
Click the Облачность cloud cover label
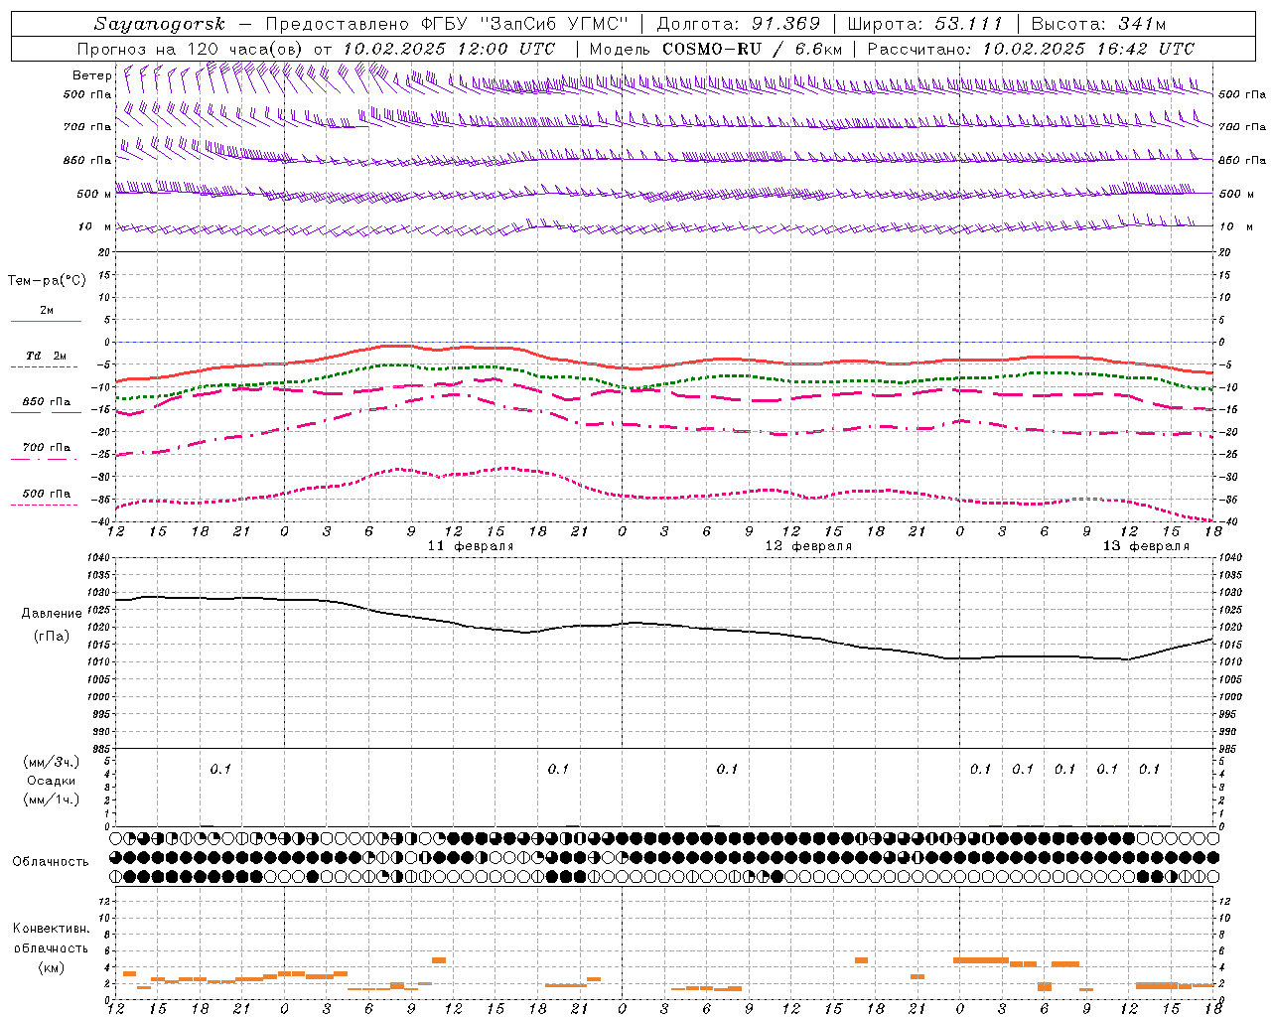(51, 862)
